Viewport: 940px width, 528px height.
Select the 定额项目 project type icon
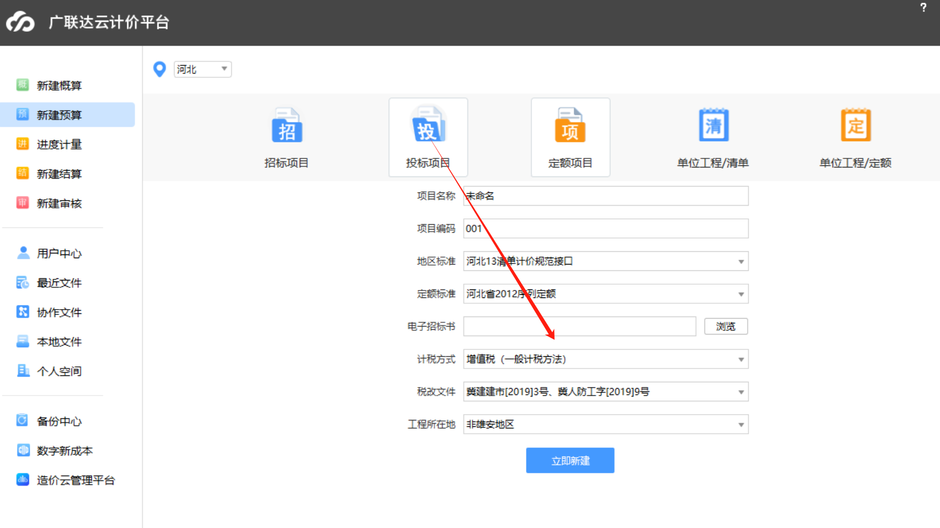(x=570, y=125)
